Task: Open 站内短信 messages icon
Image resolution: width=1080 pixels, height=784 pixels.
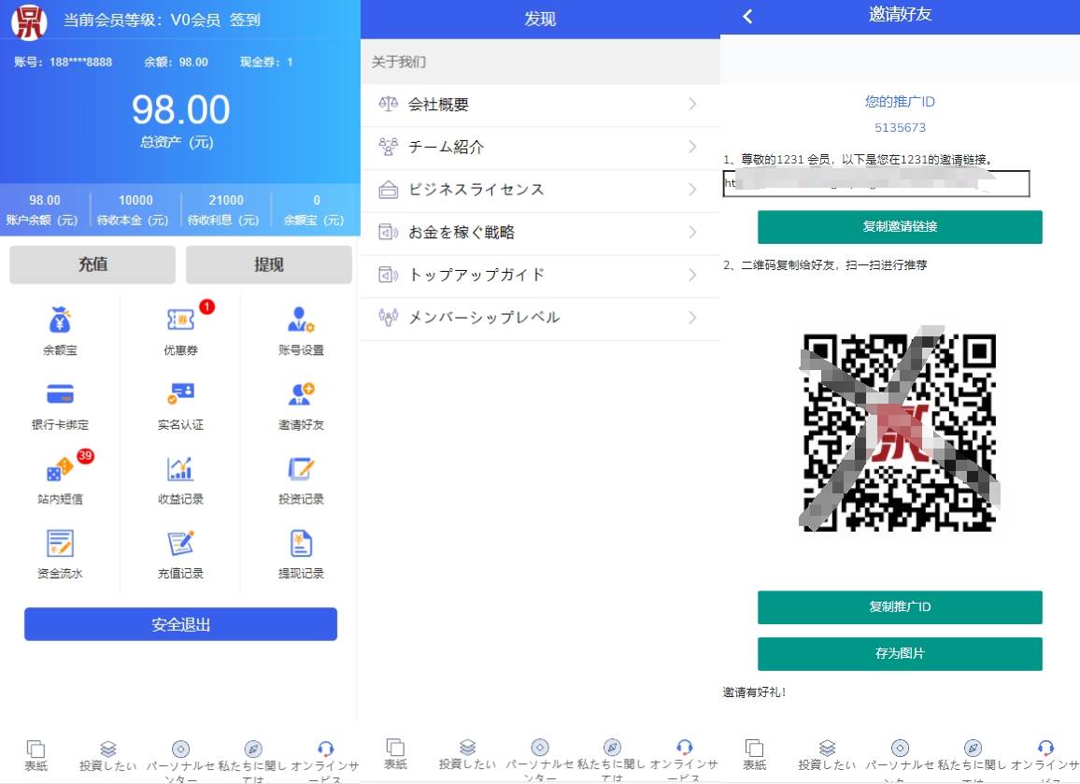Action: pos(60,469)
